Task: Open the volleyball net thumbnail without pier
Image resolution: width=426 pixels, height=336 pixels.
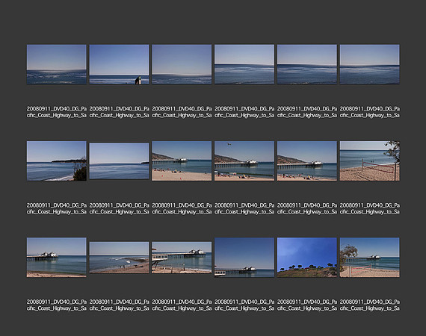Action: tap(369, 161)
